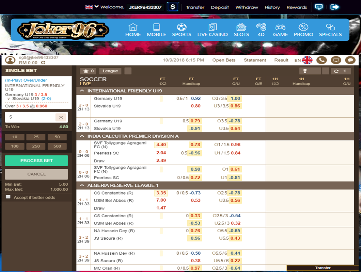361x272 pixels.
Task: Open the language flag dropdown in top bar
Action: pos(92,7)
